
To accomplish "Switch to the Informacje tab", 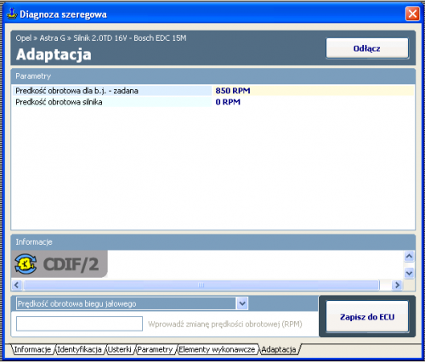I will [32, 349].
